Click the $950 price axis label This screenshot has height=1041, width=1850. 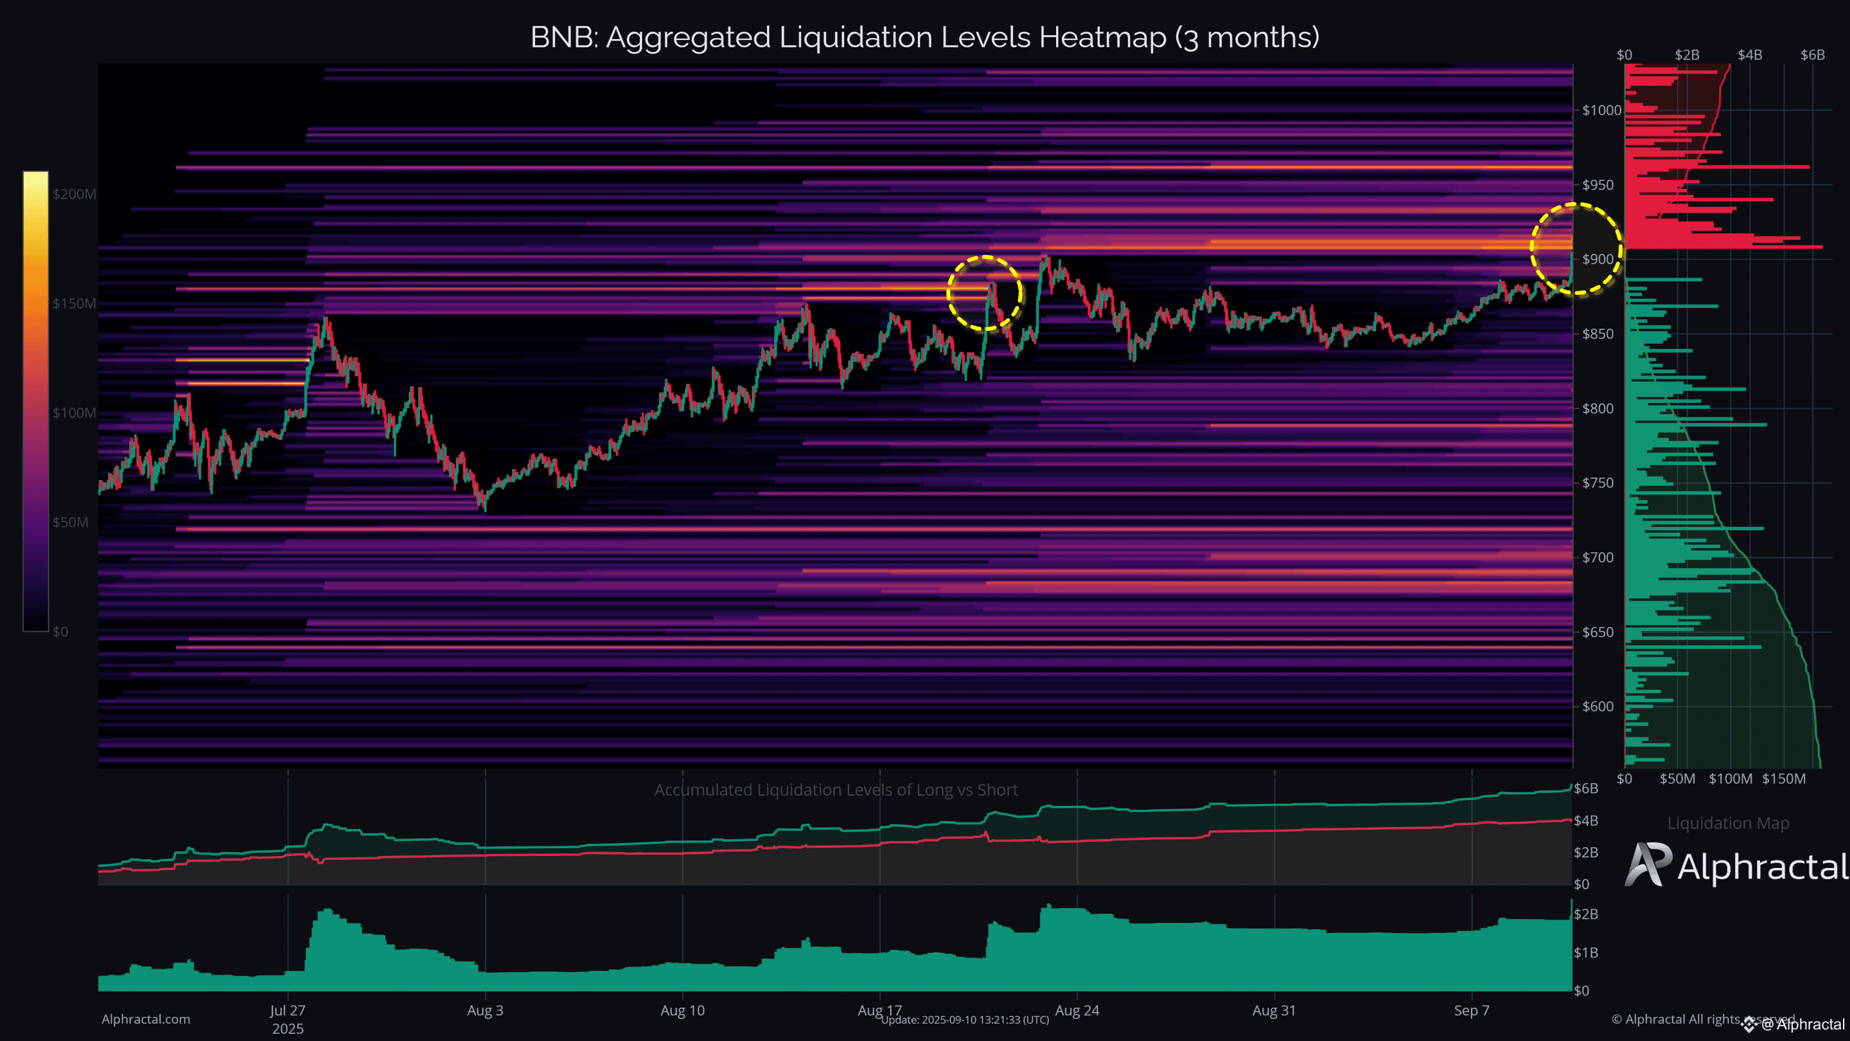(x=1598, y=184)
